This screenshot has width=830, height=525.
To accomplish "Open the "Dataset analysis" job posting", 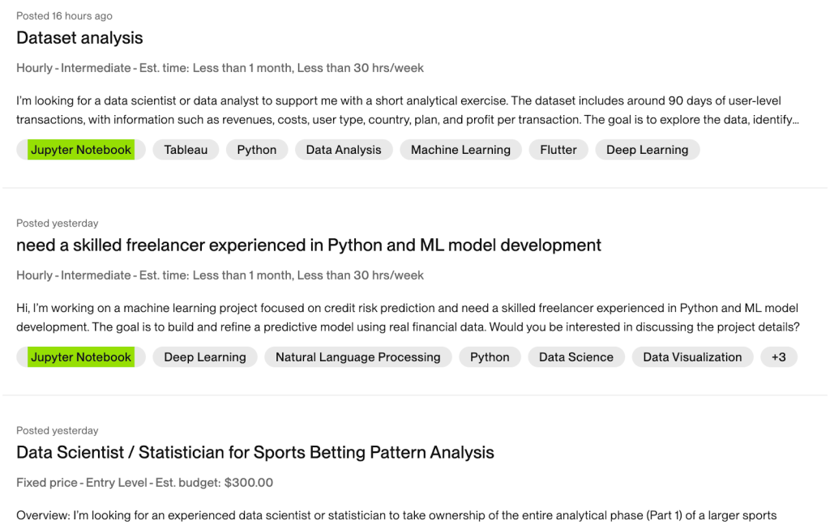I will pos(79,38).
